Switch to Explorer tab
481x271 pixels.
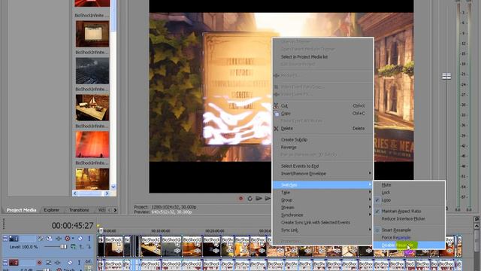[x=52, y=210]
